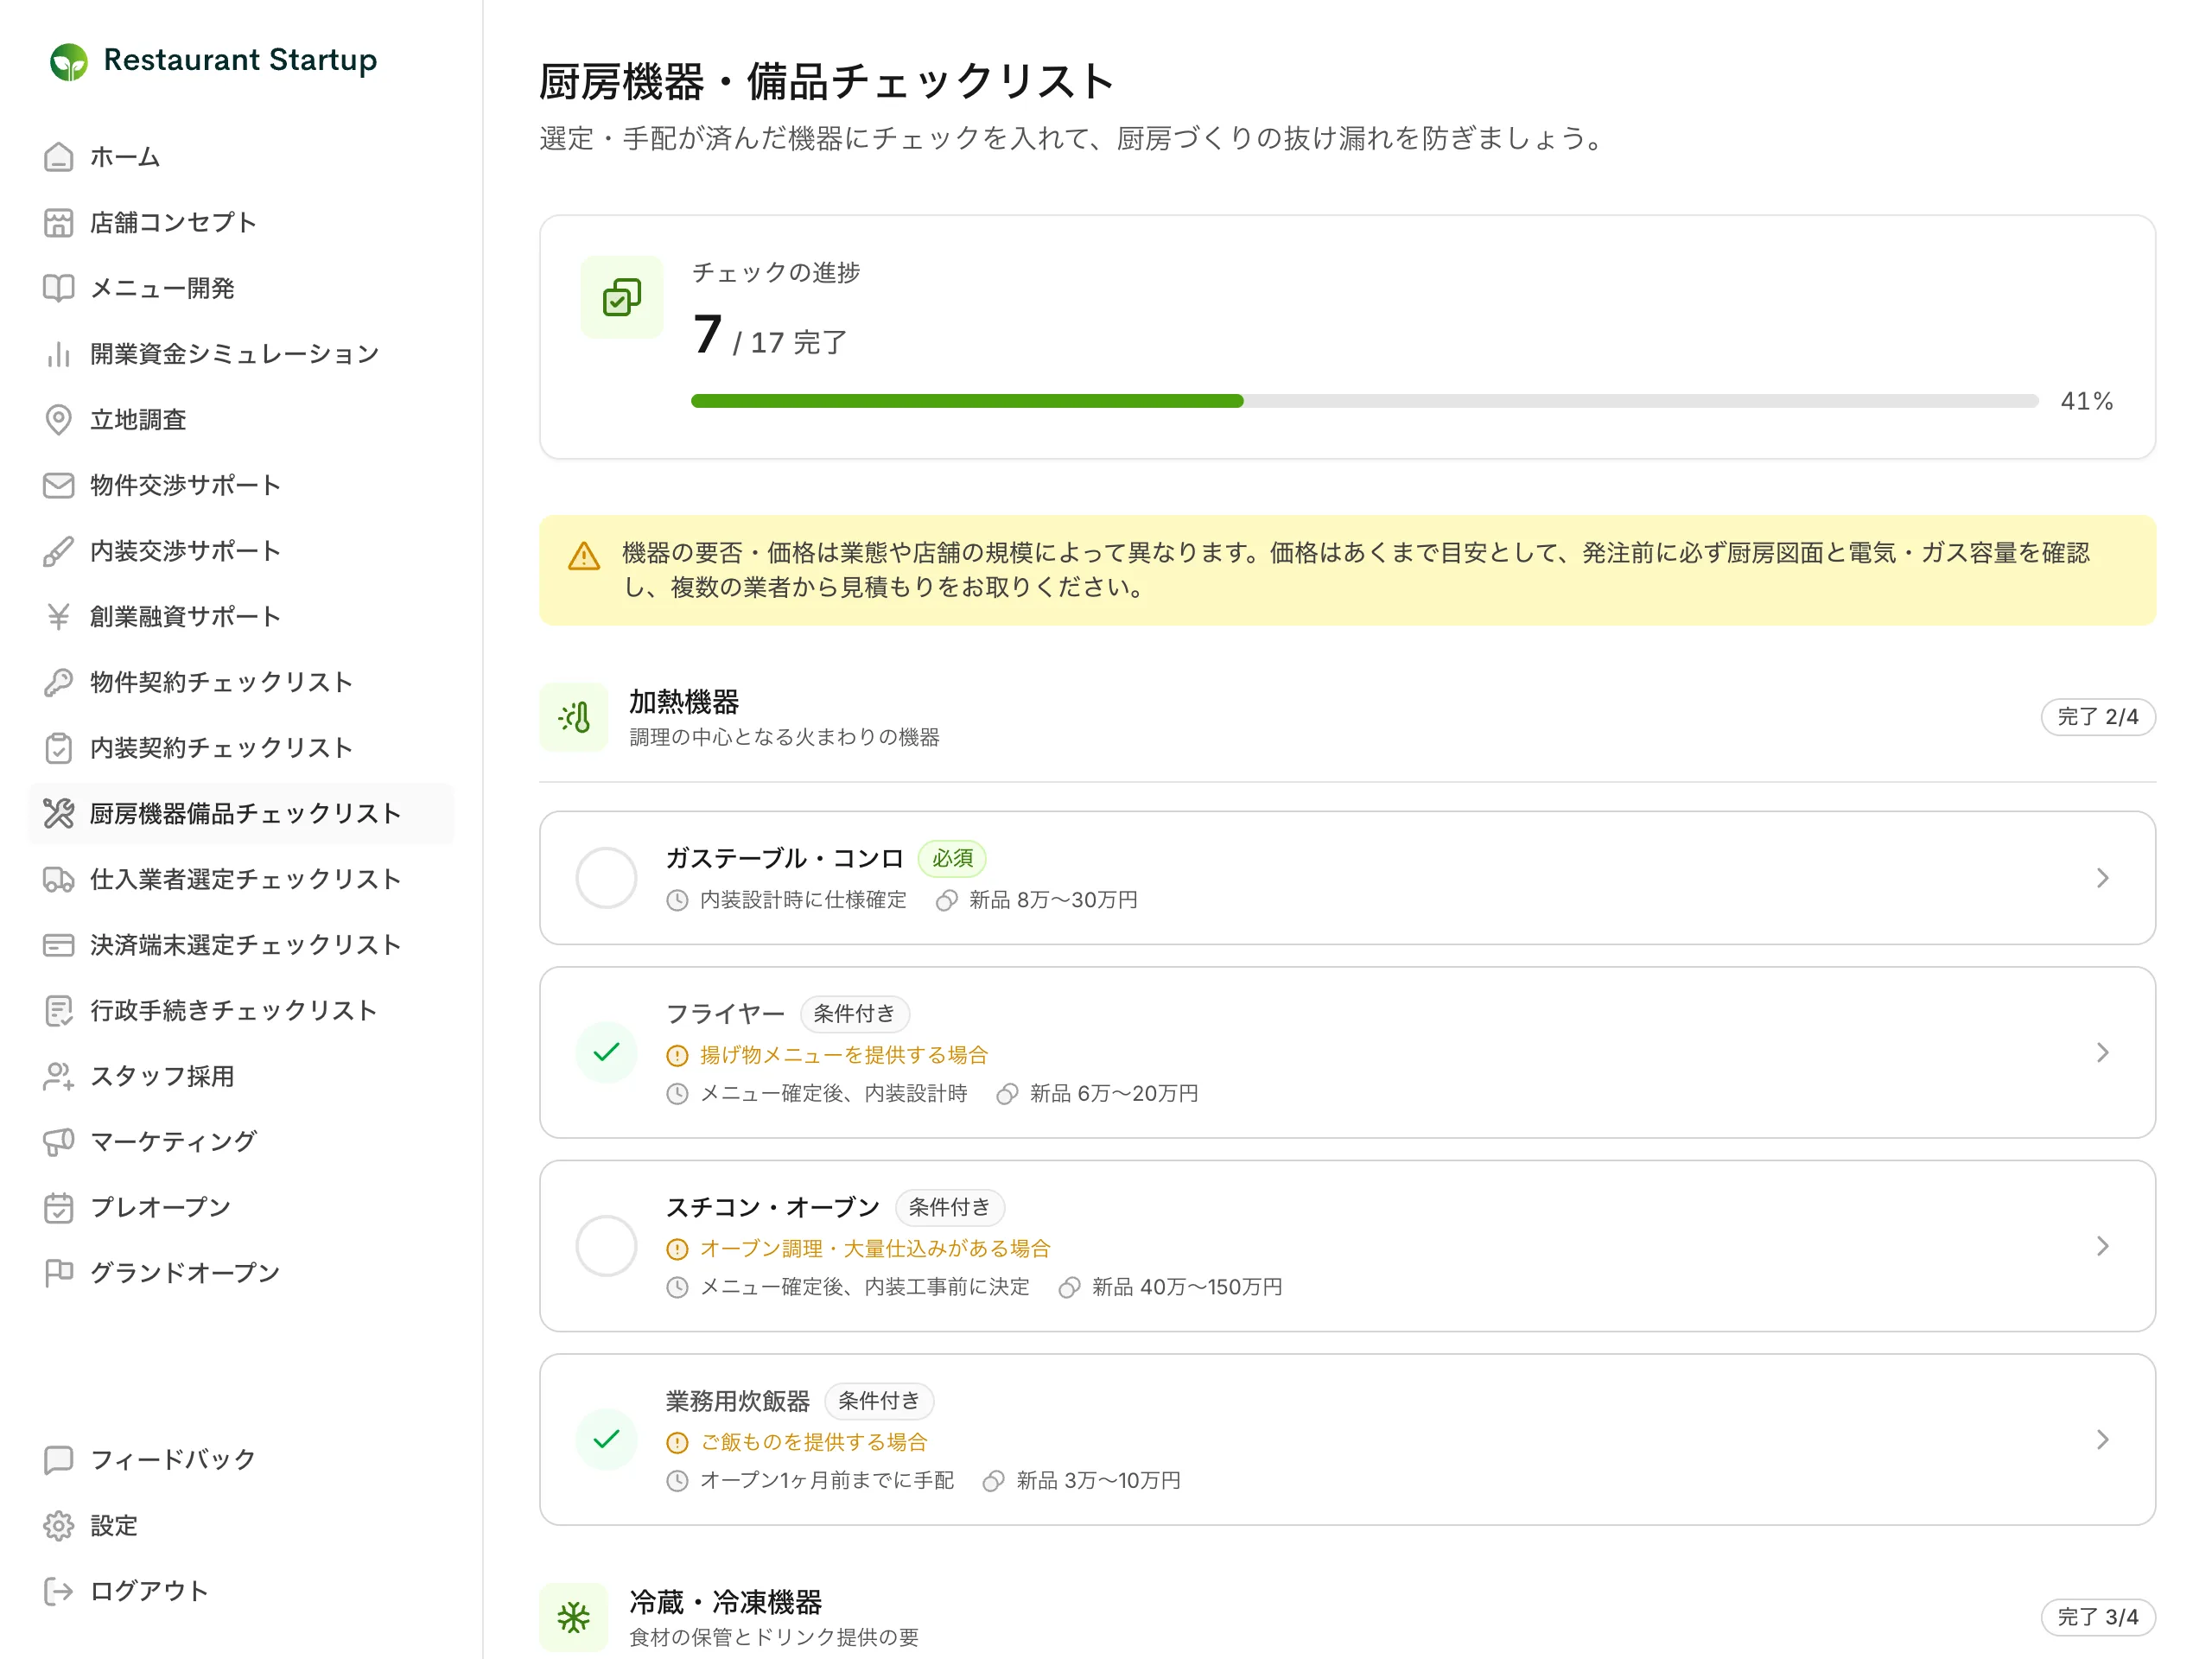Check off スチコン・オーブン item
Viewport: 2212px width, 1659px height.
pyautogui.click(x=606, y=1246)
